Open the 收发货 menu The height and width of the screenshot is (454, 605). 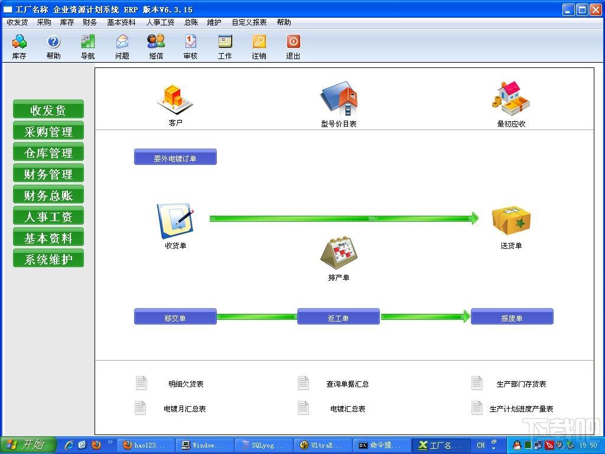coord(17,22)
